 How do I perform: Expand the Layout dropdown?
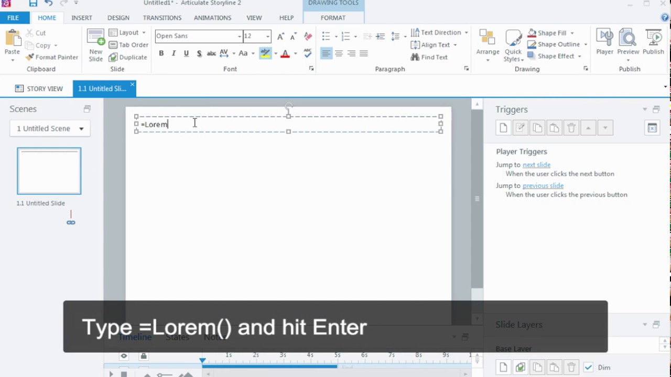(127, 32)
